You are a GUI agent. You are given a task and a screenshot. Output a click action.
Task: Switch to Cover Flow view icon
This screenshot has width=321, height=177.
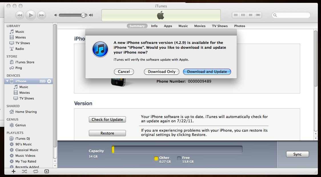coord(258,15)
